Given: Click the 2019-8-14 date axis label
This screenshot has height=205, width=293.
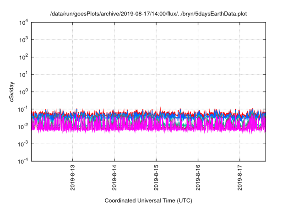Looking at the screenshot, I should click(x=114, y=178).
